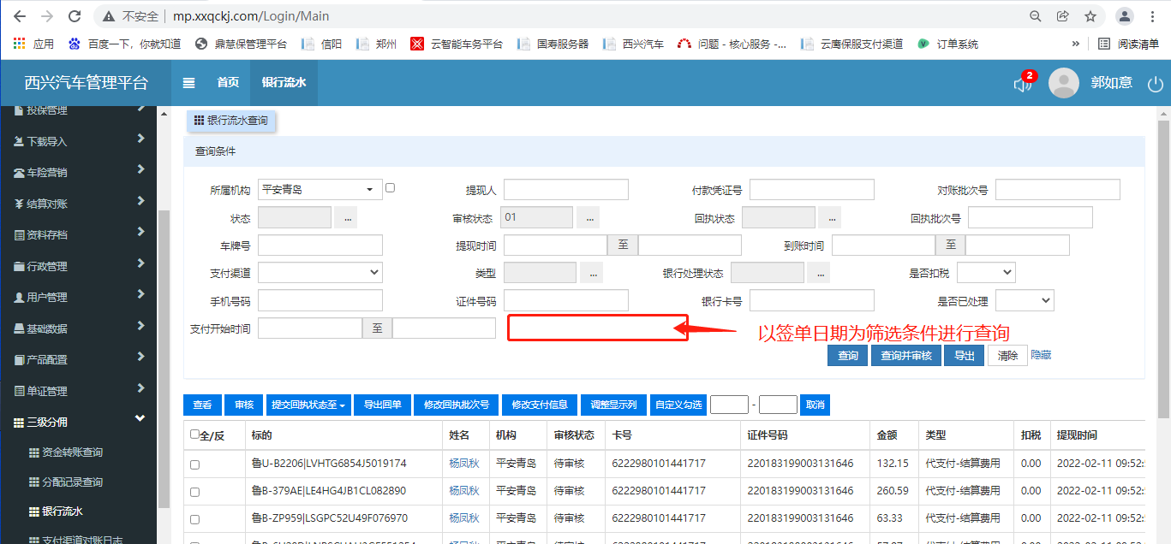This screenshot has height=544, width=1171.
Task: Log out with power icon
Action: tap(1156, 84)
